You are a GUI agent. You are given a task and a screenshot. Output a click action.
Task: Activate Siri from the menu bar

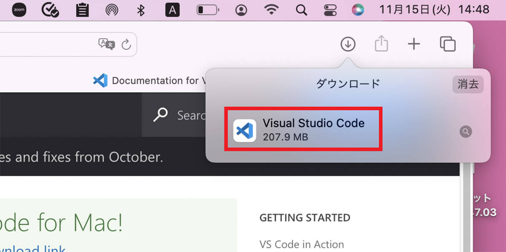pos(358,10)
